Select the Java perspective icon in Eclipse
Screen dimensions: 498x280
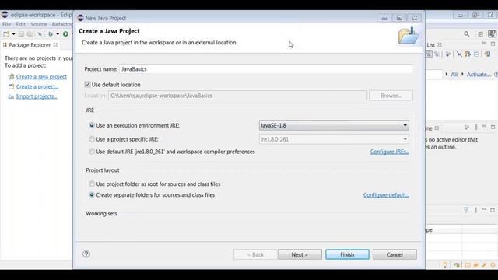coord(493,34)
